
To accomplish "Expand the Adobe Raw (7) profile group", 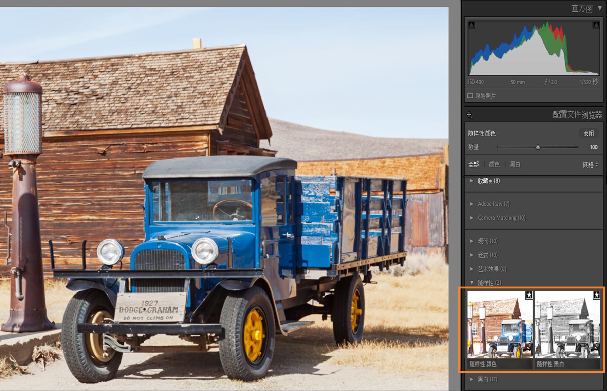I will coord(472,204).
